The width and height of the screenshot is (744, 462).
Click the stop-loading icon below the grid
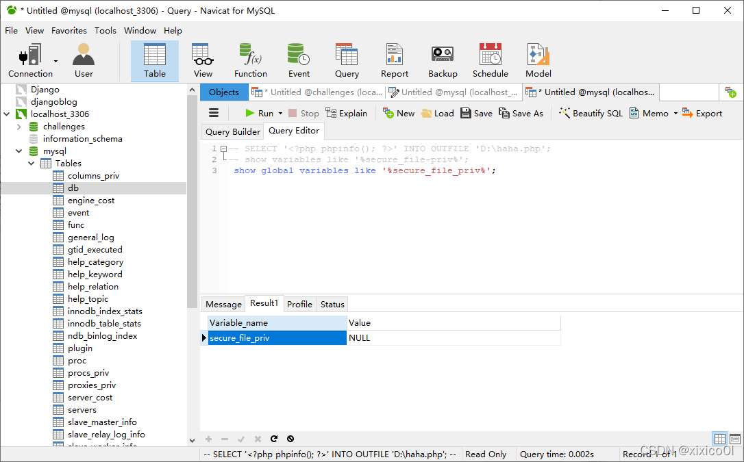coord(290,439)
